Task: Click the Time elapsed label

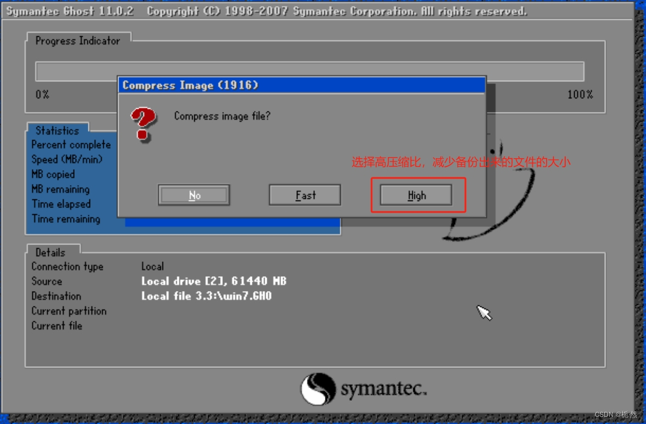Action: pyautogui.click(x=61, y=204)
